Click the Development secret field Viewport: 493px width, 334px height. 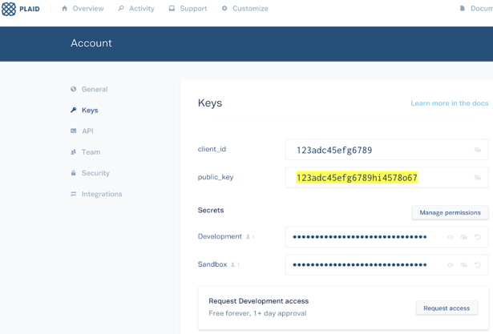click(386, 237)
